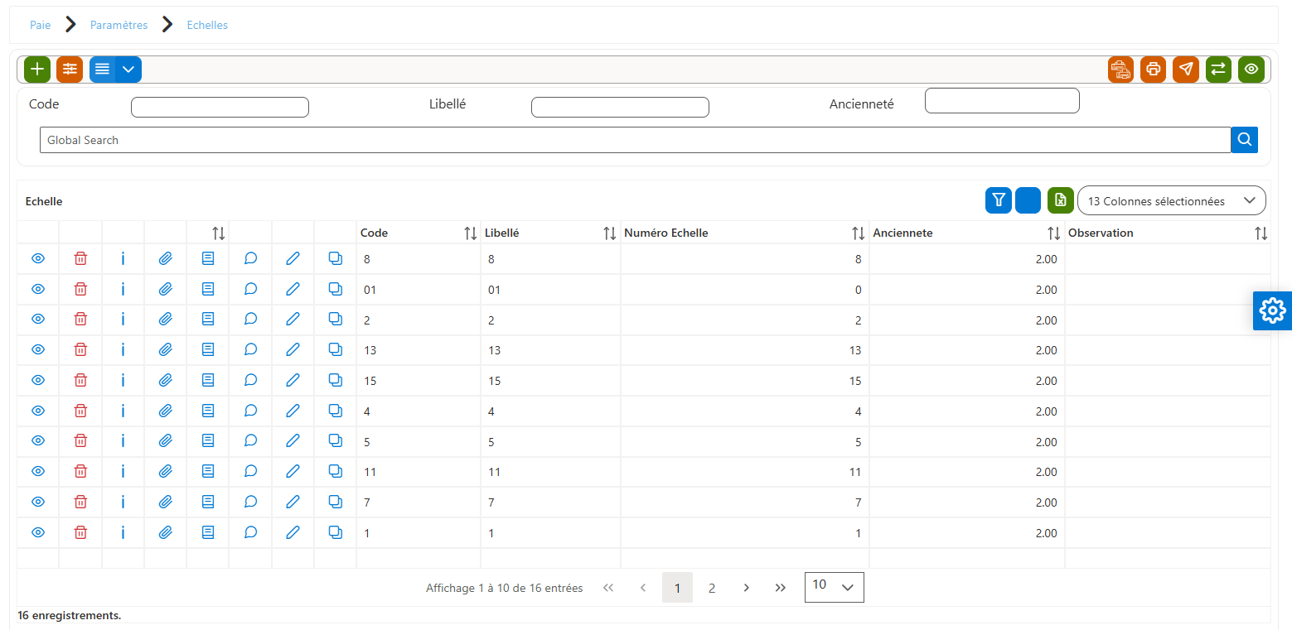
Task: Click the green swap arrows icon
Action: pos(1218,70)
